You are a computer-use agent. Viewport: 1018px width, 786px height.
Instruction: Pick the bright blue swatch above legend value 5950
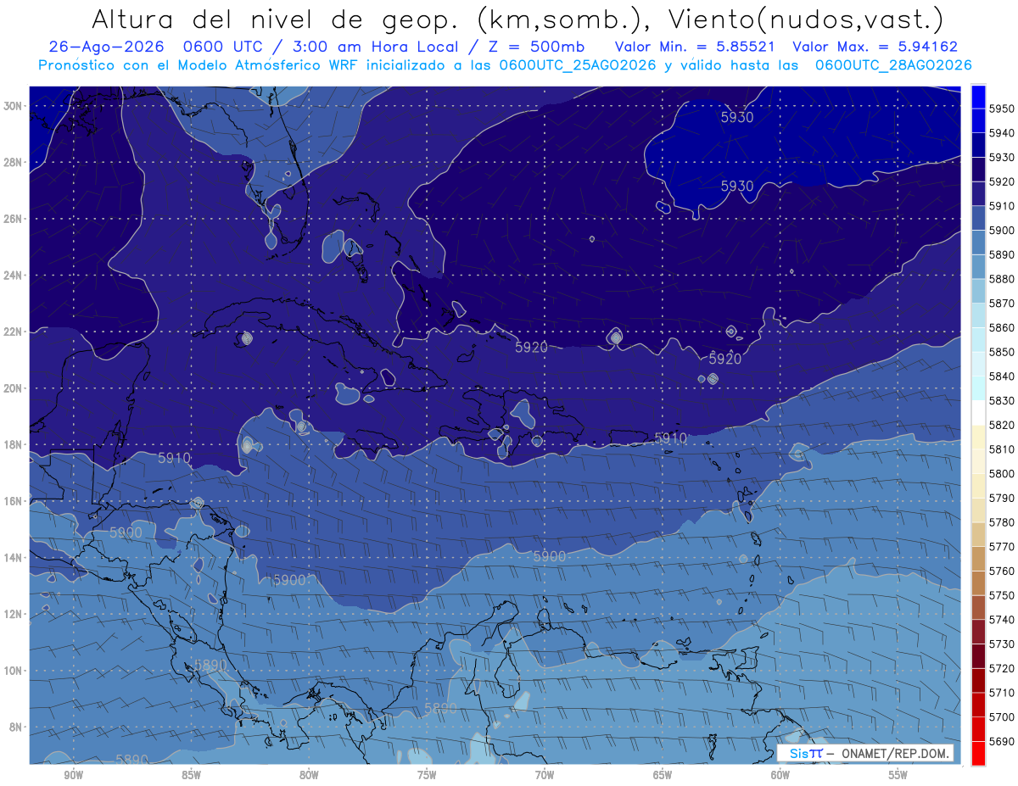978,97
